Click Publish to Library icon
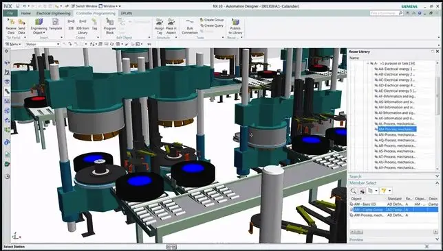 point(235,26)
